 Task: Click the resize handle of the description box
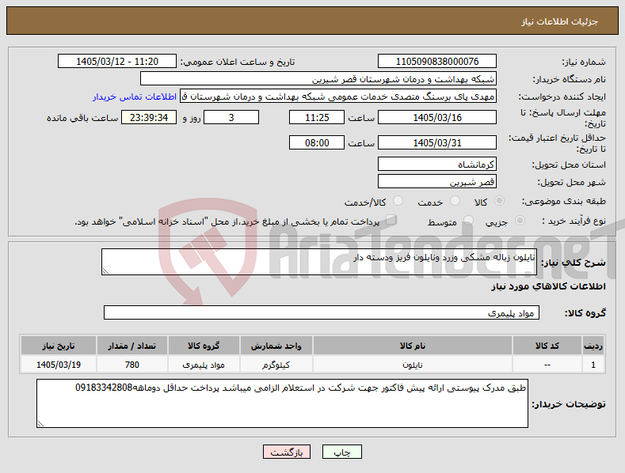[105, 271]
